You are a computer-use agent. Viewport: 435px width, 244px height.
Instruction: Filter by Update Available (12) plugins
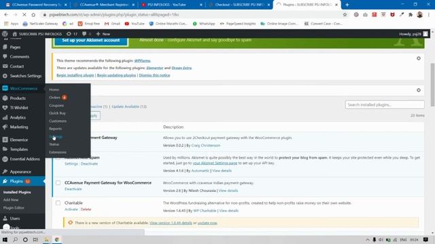[129, 106]
